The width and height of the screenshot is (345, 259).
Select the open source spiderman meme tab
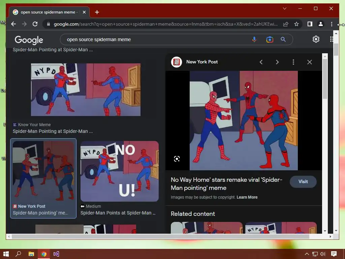(x=49, y=12)
